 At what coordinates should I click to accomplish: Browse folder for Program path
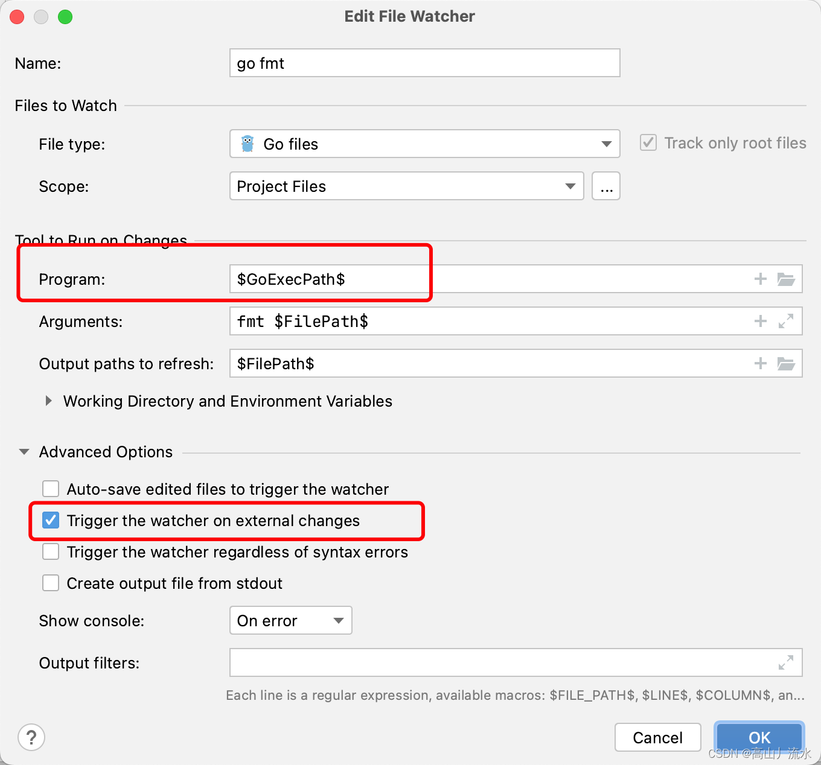point(786,279)
